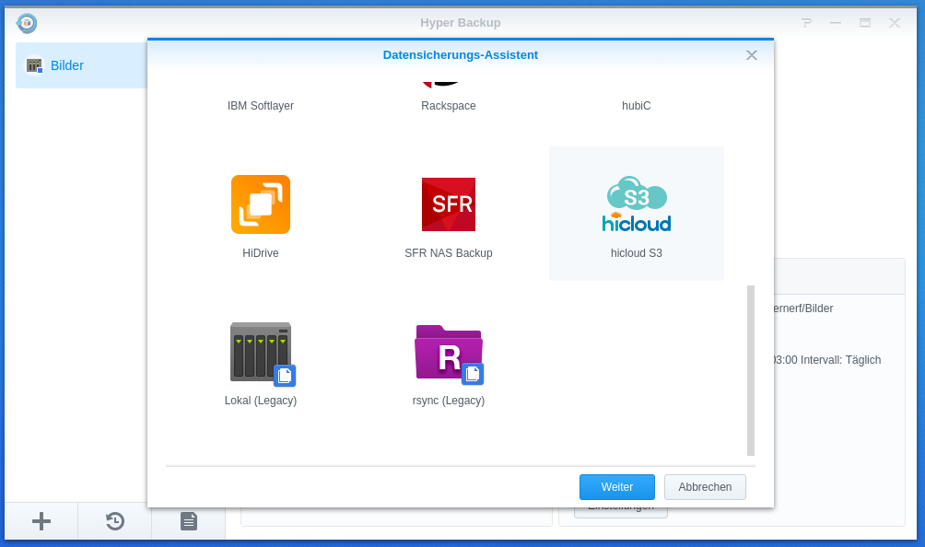This screenshot has height=547, width=925.
Task: Click the hubiC label
Action: tap(637, 106)
